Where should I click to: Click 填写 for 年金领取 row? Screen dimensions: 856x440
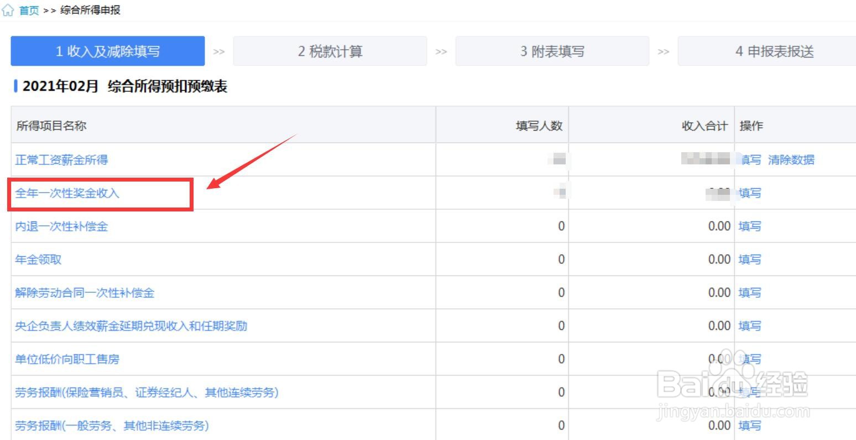tap(750, 260)
